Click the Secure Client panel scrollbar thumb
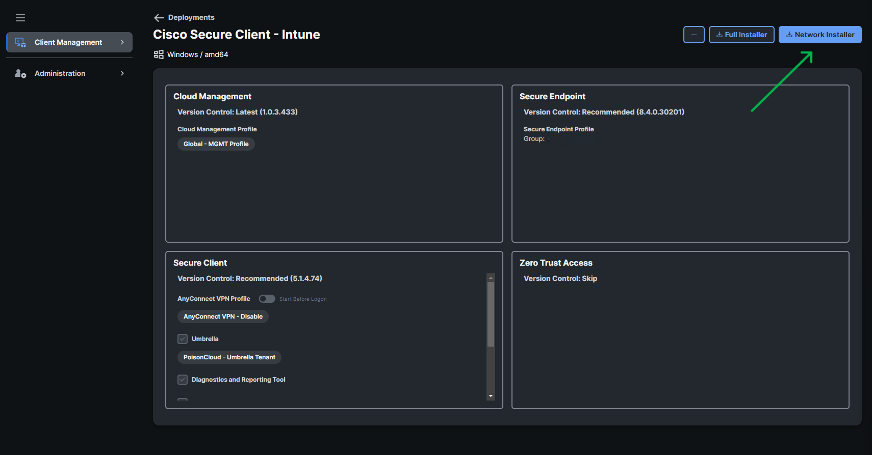 pyautogui.click(x=491, y=314)
